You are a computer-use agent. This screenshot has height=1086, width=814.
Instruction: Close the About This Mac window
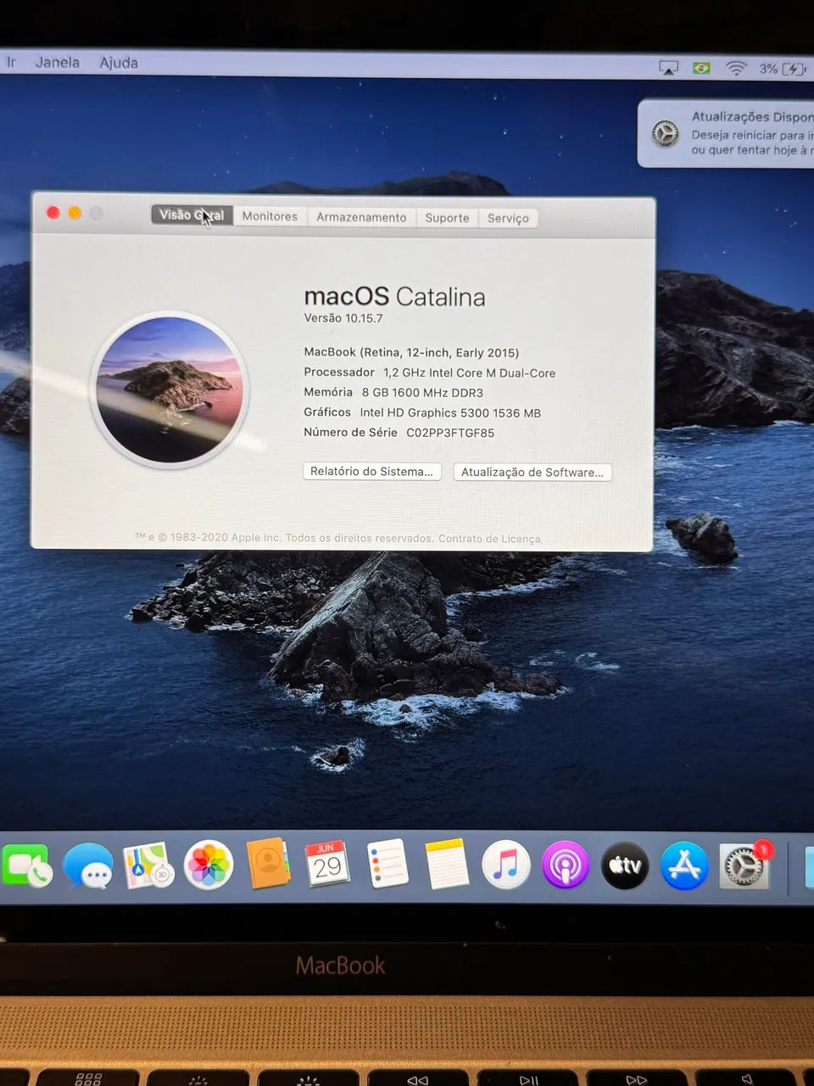pyautogui.click(x=53, y=212)
